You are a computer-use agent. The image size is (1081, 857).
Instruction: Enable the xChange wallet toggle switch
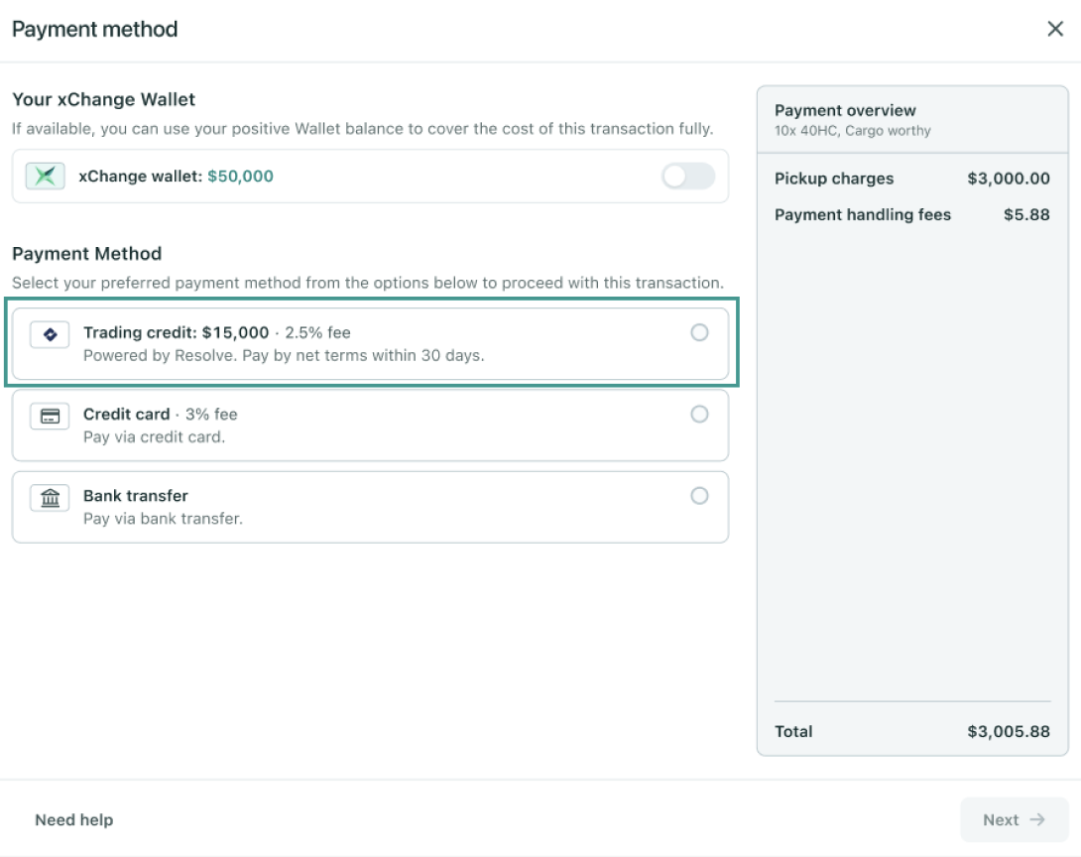point(687,176)
